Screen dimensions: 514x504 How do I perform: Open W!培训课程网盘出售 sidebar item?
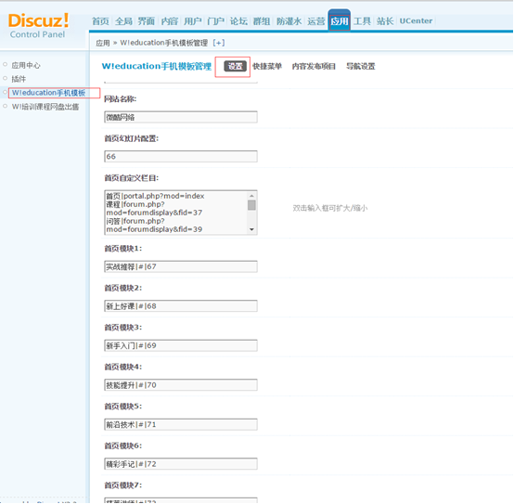point(45,107)
